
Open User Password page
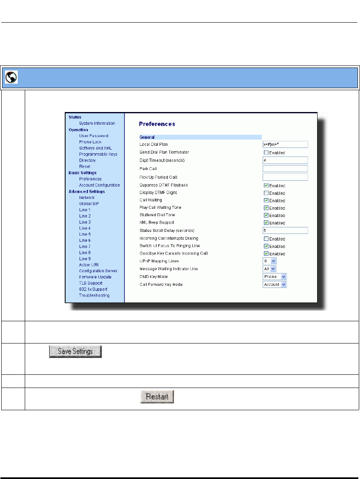pos(94,136)
